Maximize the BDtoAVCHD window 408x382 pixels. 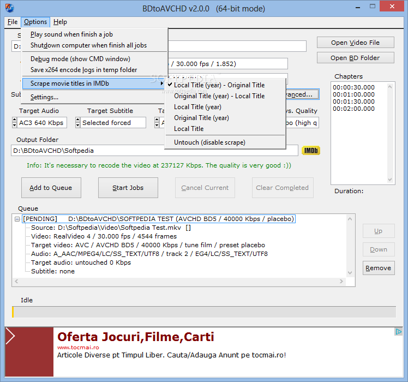point(373,6)
